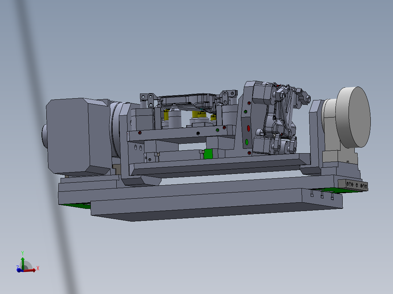Select the green oval below the red oval

coord(246,142)
